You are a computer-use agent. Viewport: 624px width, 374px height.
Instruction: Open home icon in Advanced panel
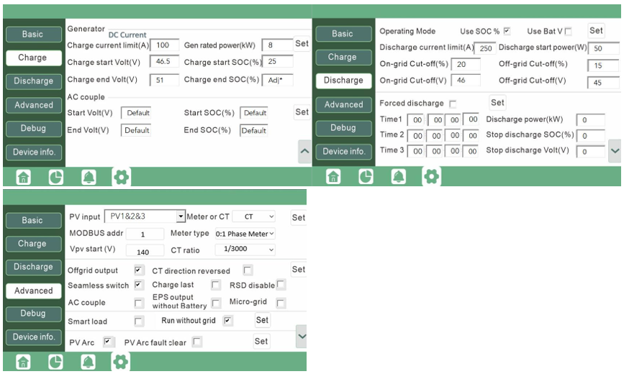(x=23, y=362)
